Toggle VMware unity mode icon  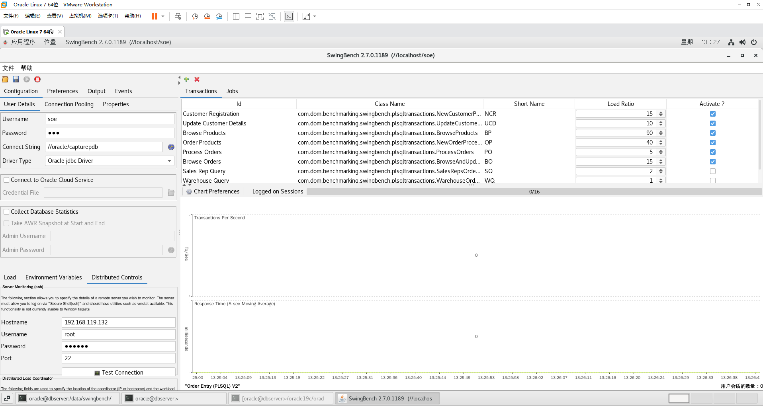(272, 16)
